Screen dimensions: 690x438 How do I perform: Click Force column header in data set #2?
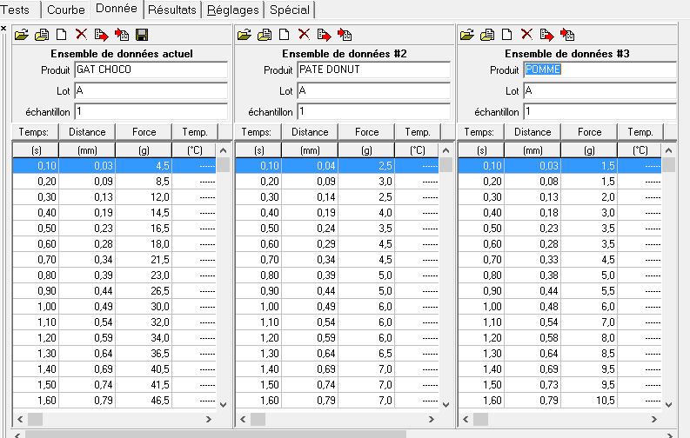pos(366,132)
